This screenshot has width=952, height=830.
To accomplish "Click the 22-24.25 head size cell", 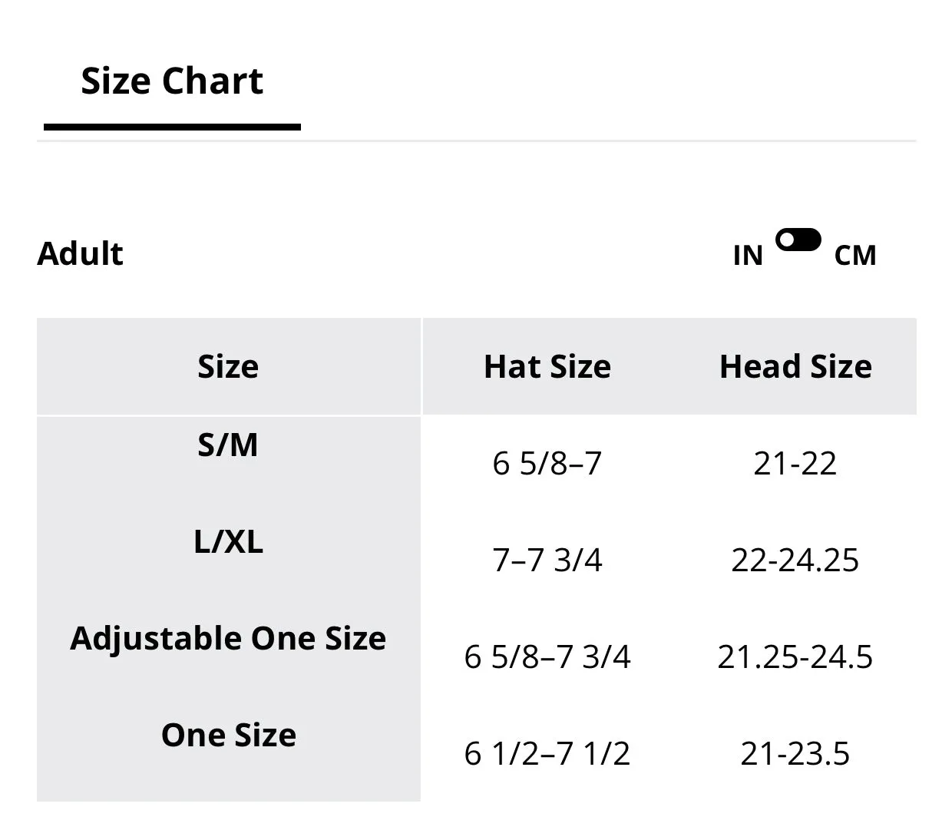I will click(795, 560).
